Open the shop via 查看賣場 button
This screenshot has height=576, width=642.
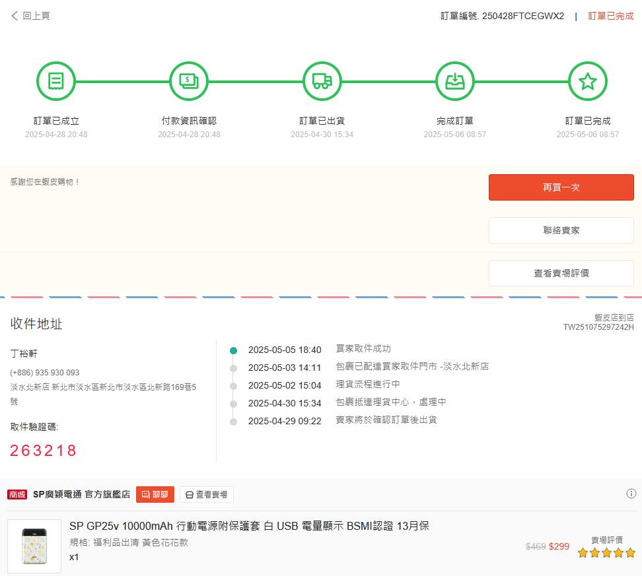click(206, 495)
